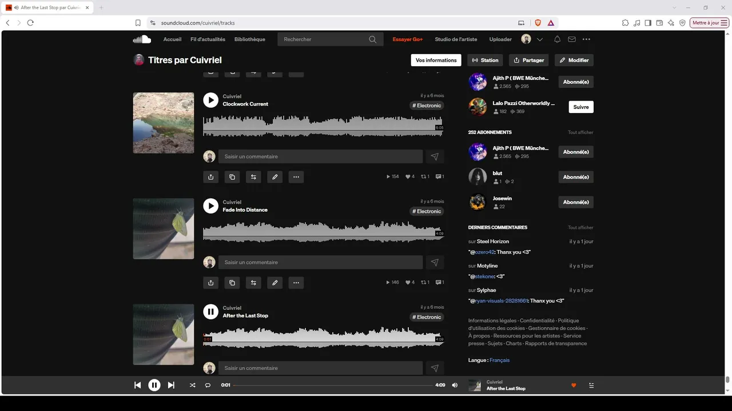
Task: Open the Mettre à jour browser menu
Action: 710,23
